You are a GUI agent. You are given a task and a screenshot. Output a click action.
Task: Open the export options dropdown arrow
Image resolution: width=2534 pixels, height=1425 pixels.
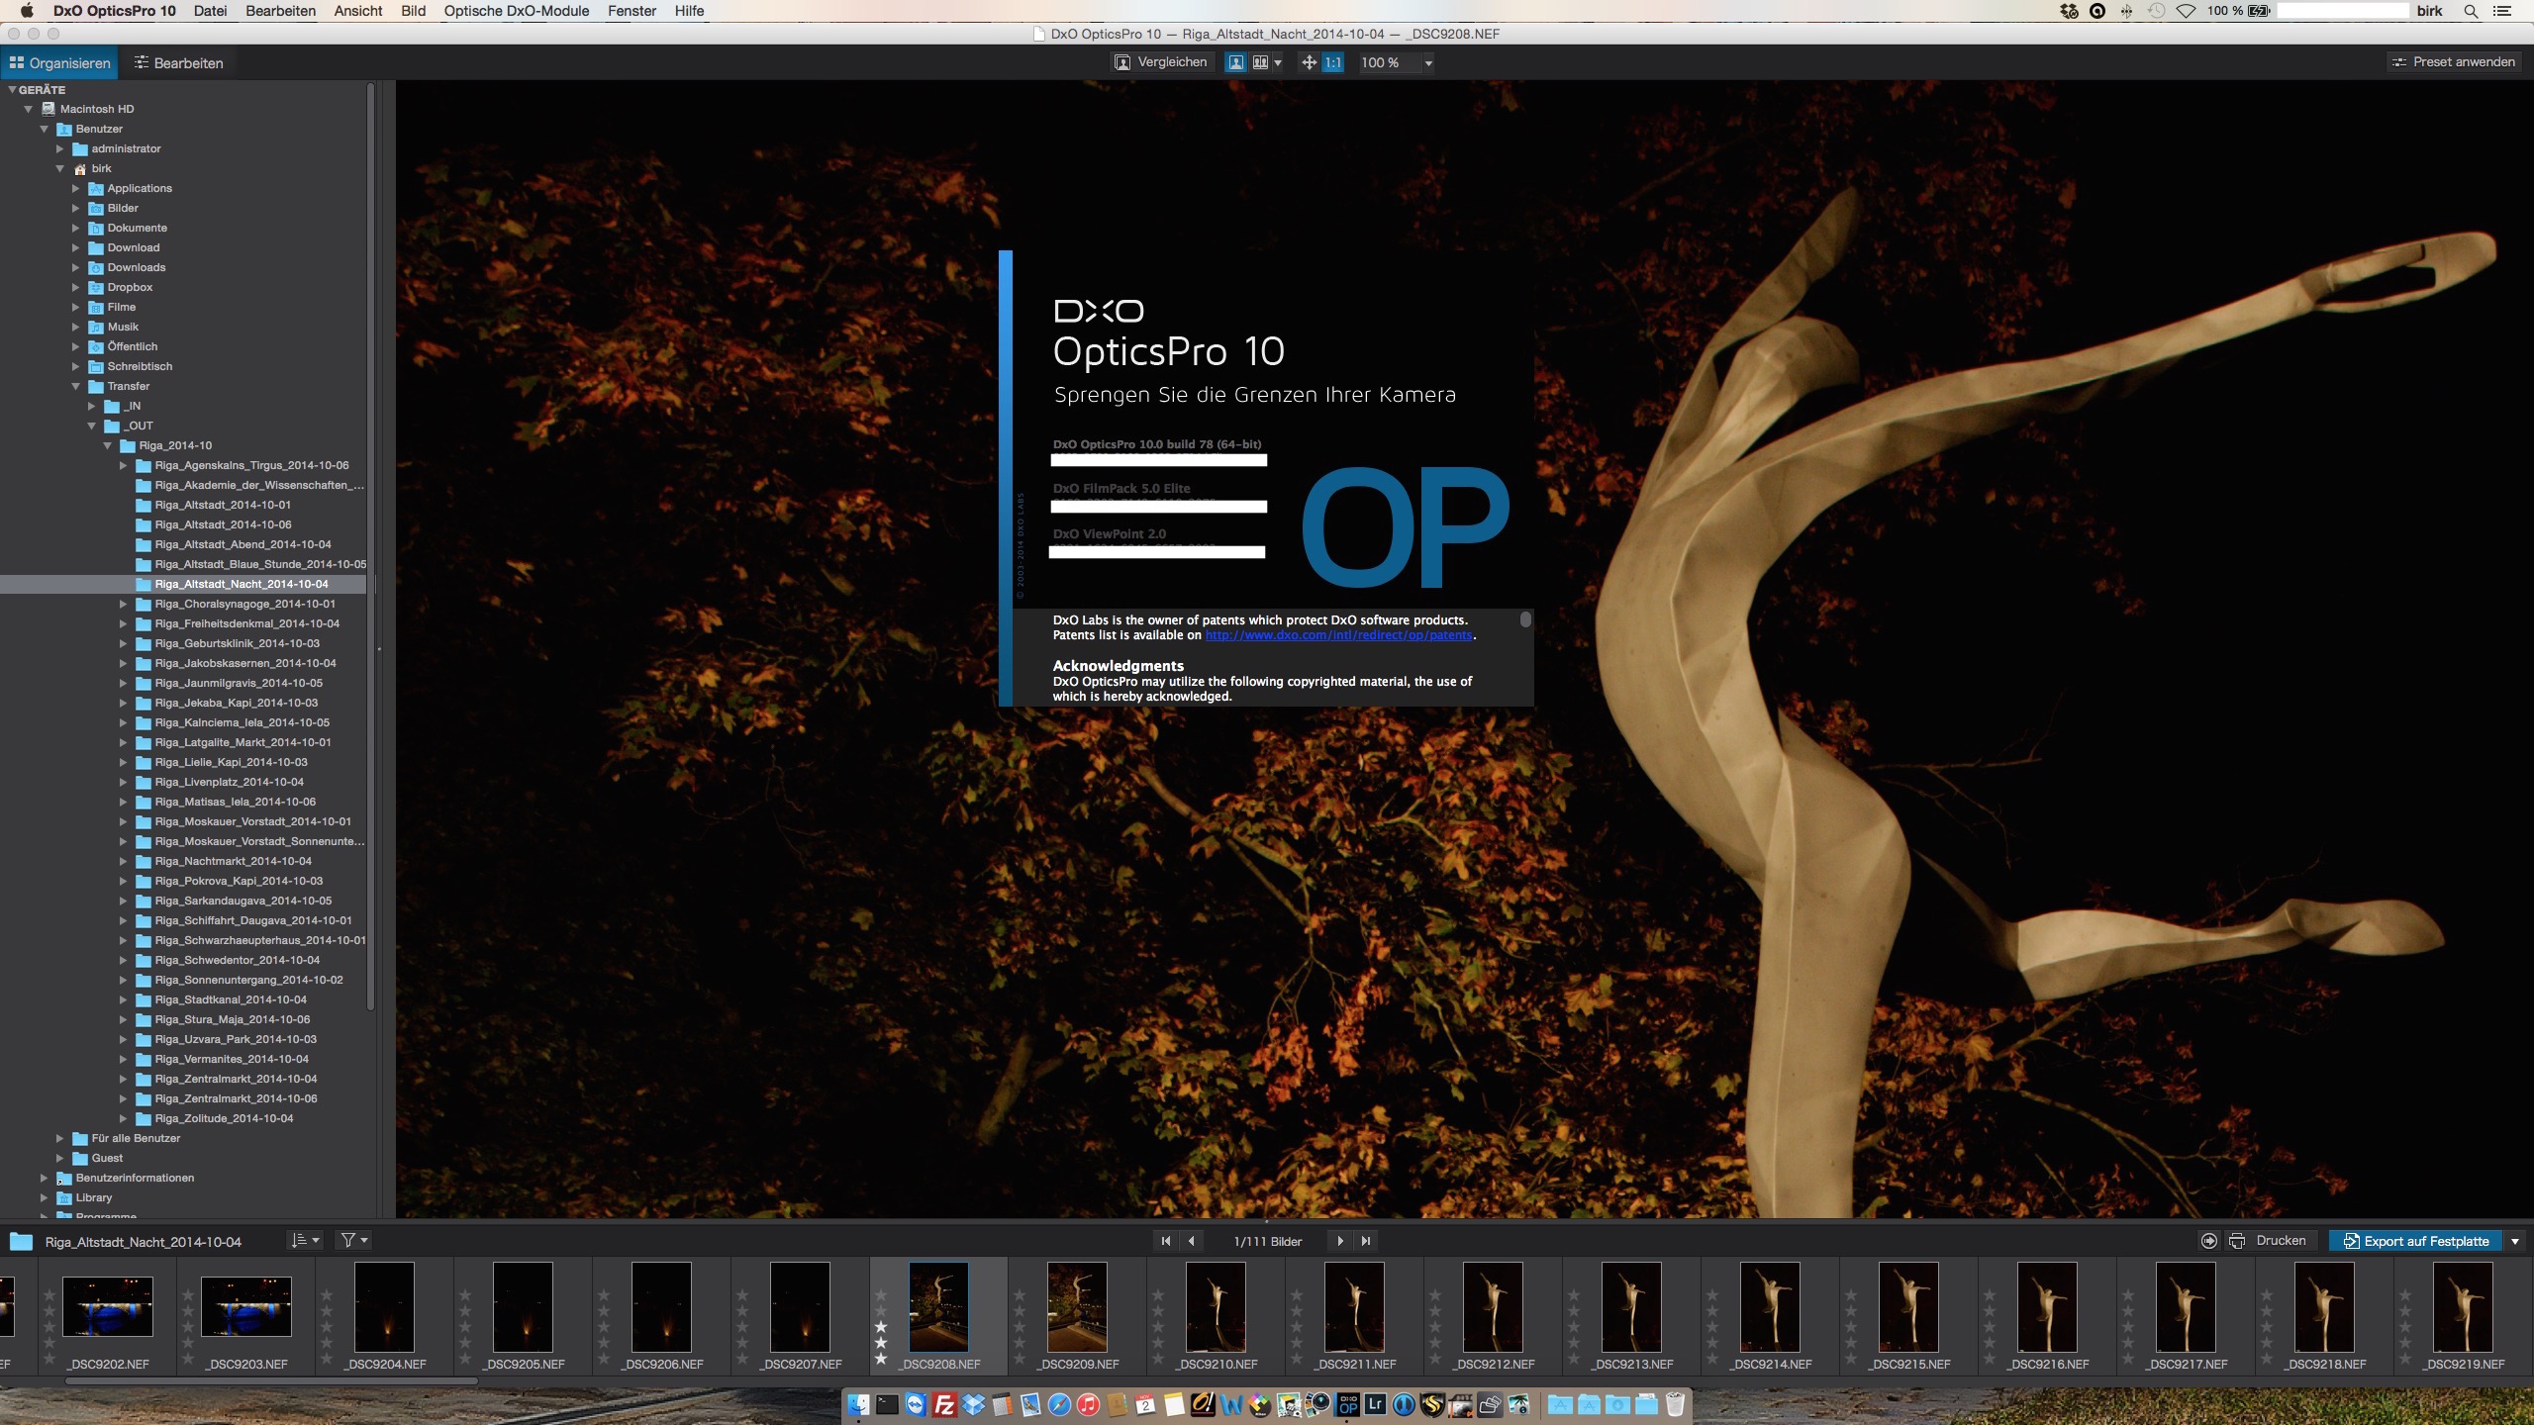(x=2515, y=1241)
